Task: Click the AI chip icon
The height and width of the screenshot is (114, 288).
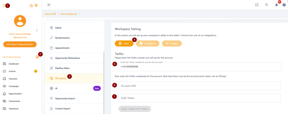Action: 51,88
